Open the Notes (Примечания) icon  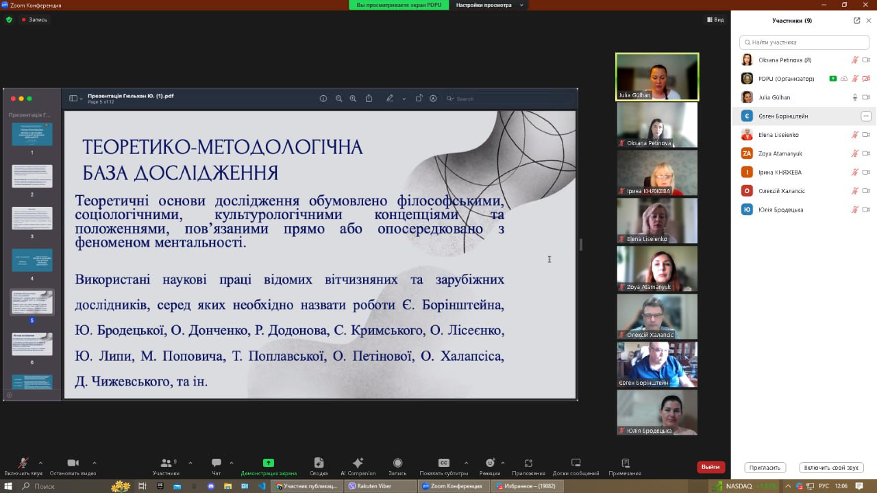(x=625, y=464)
